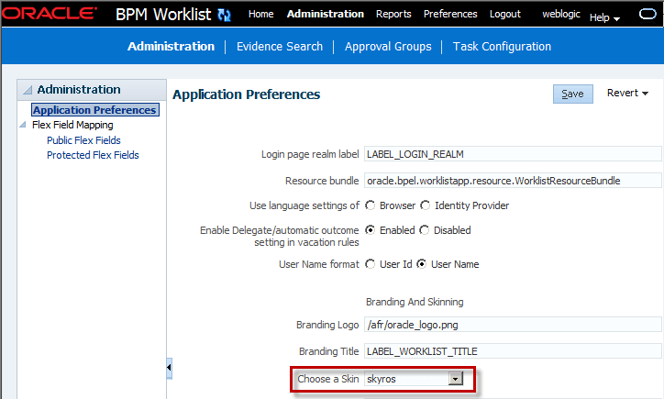664x399 pixels.
Task: Switch to the Task Configuration tab
Action: (502, 47)
